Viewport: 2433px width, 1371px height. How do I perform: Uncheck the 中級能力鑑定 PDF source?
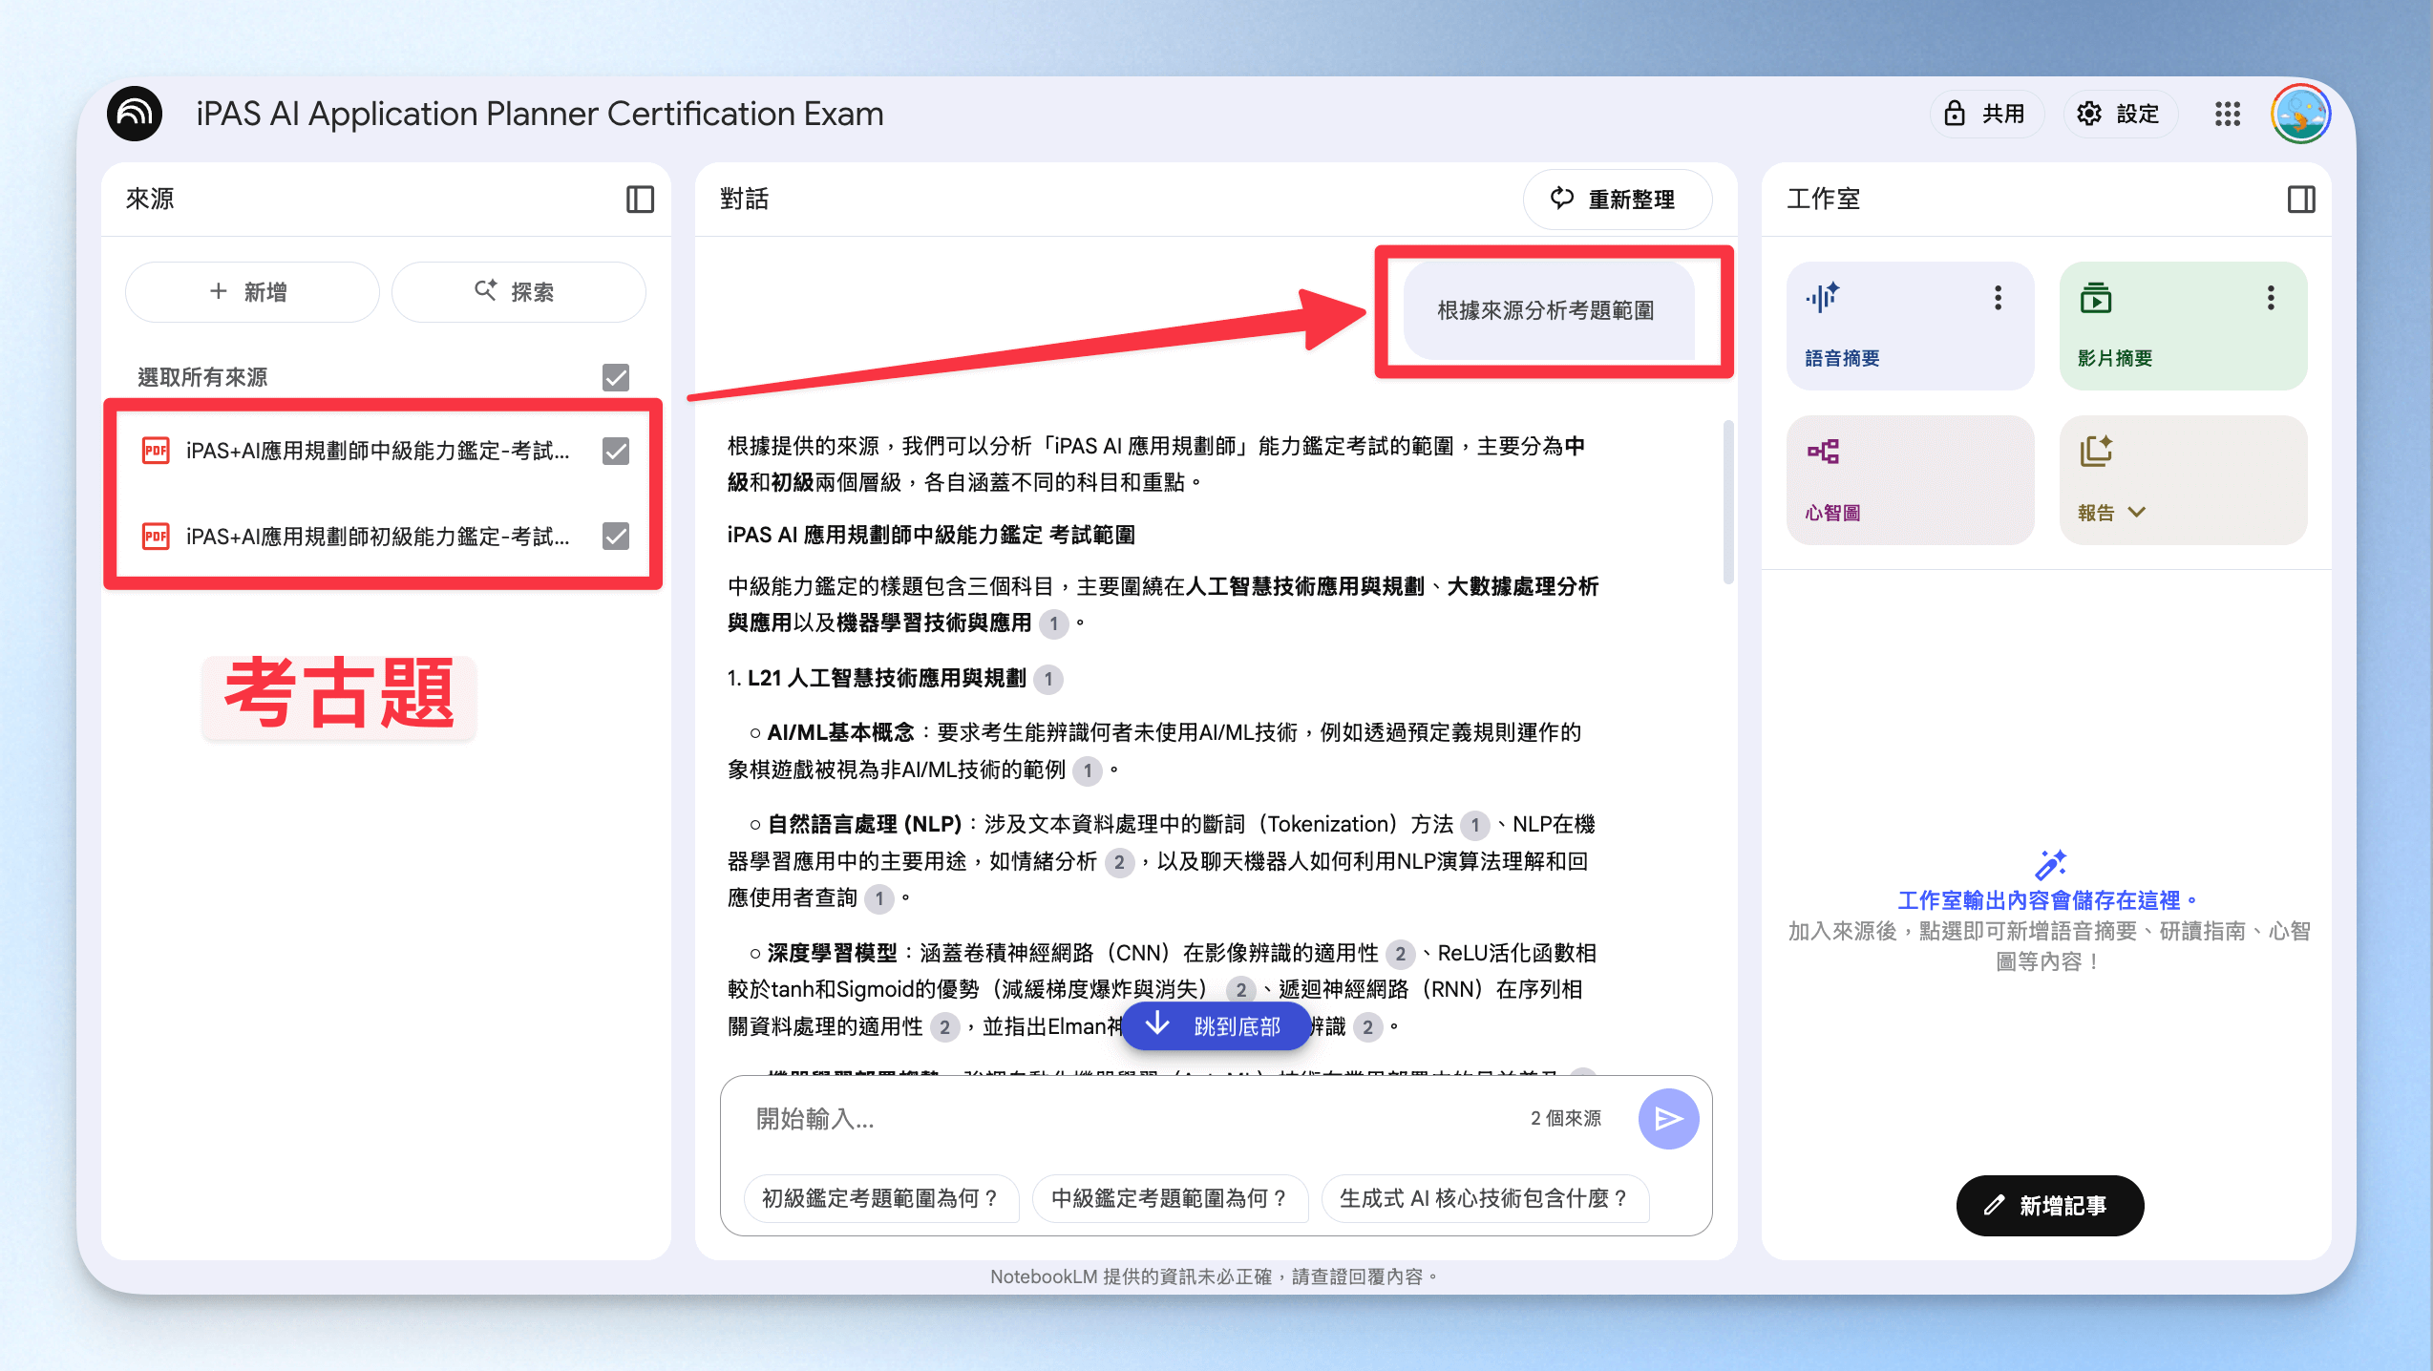616,451
